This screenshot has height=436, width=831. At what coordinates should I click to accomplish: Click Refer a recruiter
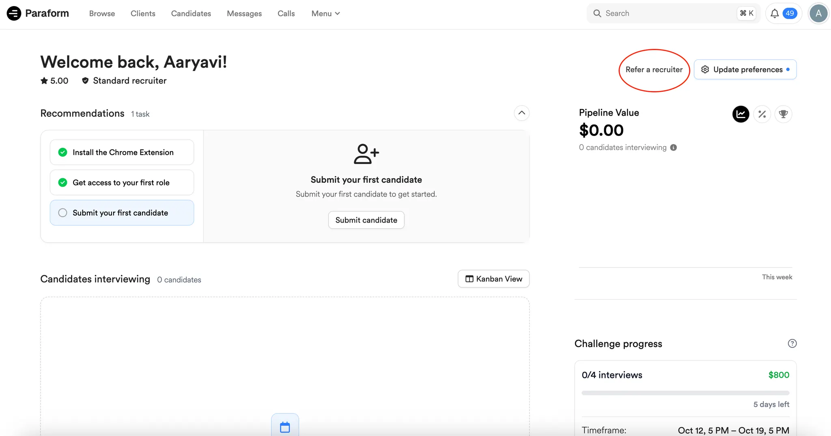click(654, 69)
